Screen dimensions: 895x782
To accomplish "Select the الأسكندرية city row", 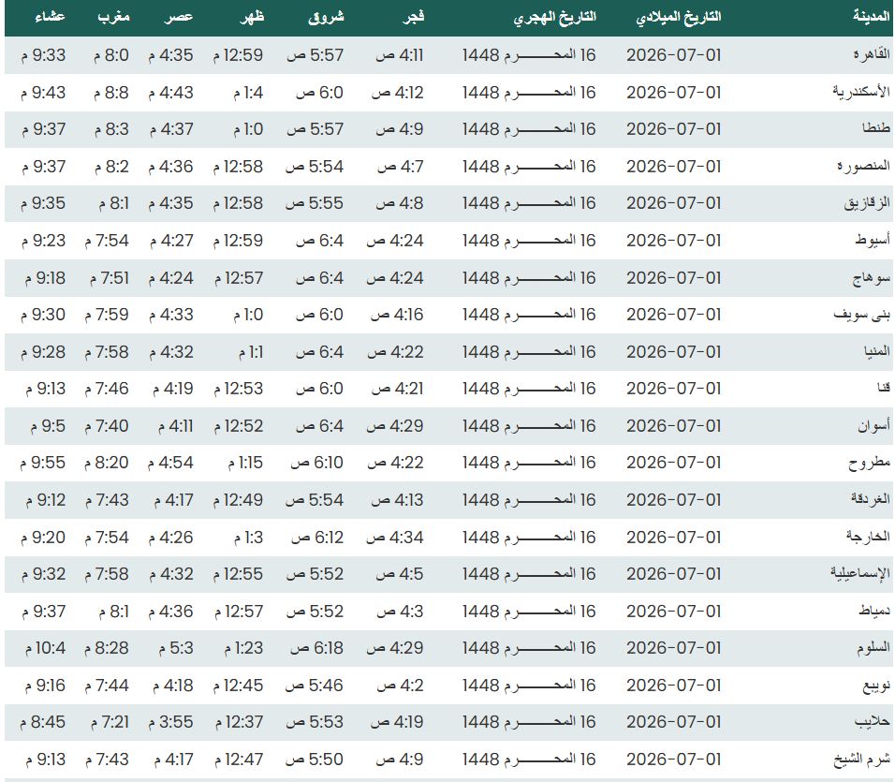I will 447,92.
